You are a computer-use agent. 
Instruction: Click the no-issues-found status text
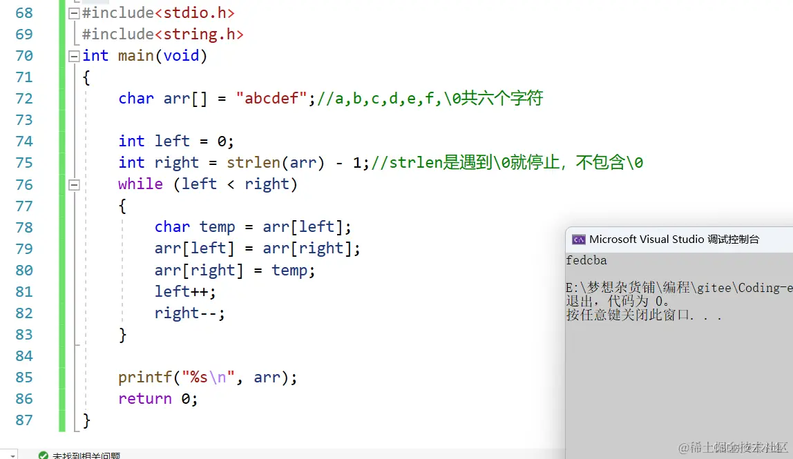[86, 455]
